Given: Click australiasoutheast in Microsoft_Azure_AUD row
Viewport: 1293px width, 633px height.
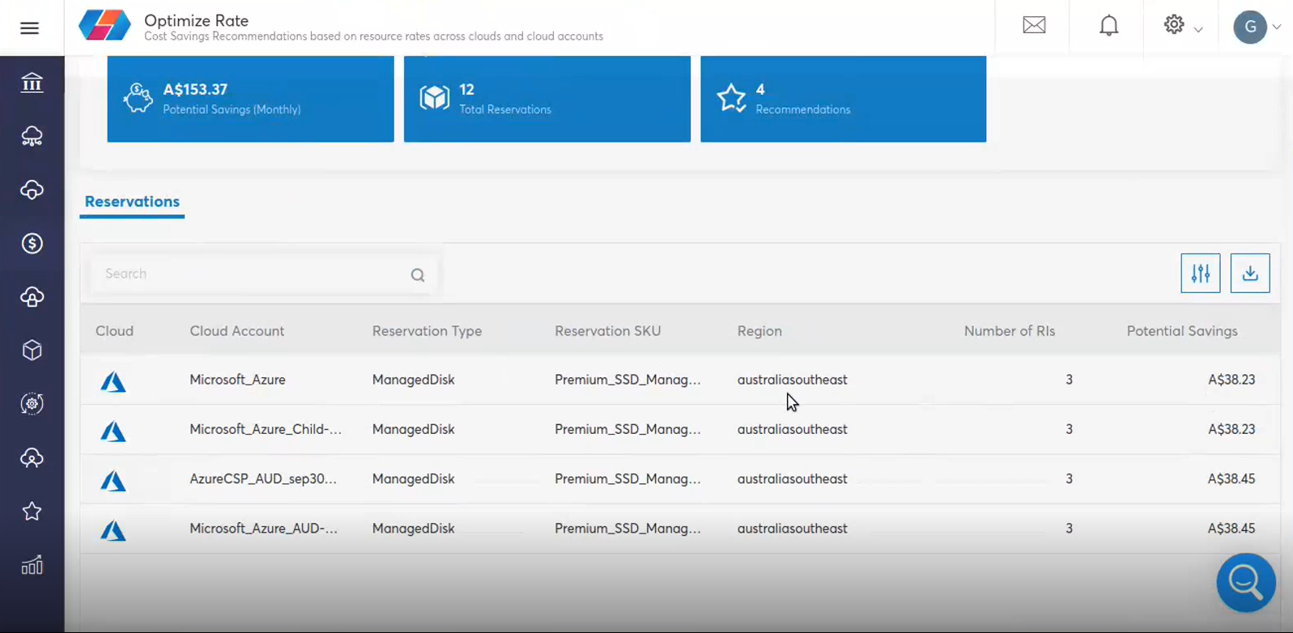Looking at the screenshot, I should (792, 528).
